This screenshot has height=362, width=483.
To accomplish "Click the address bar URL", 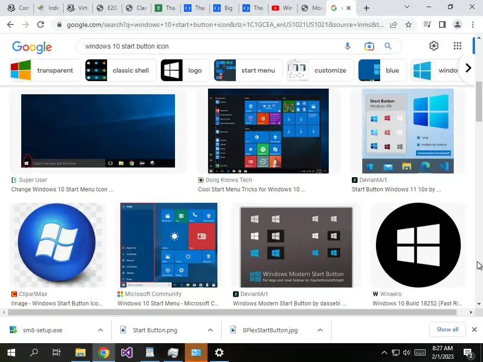I will pos(225,25).
